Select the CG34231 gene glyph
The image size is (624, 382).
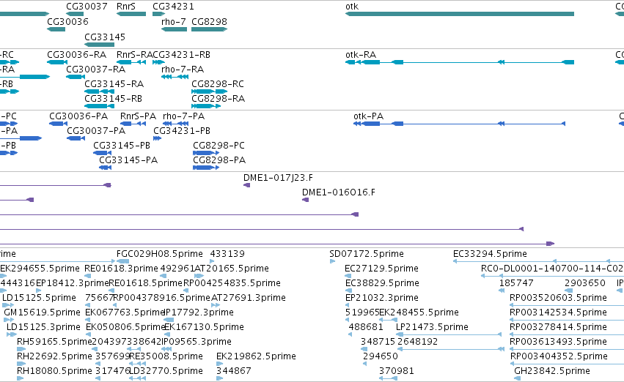(158, 14)
